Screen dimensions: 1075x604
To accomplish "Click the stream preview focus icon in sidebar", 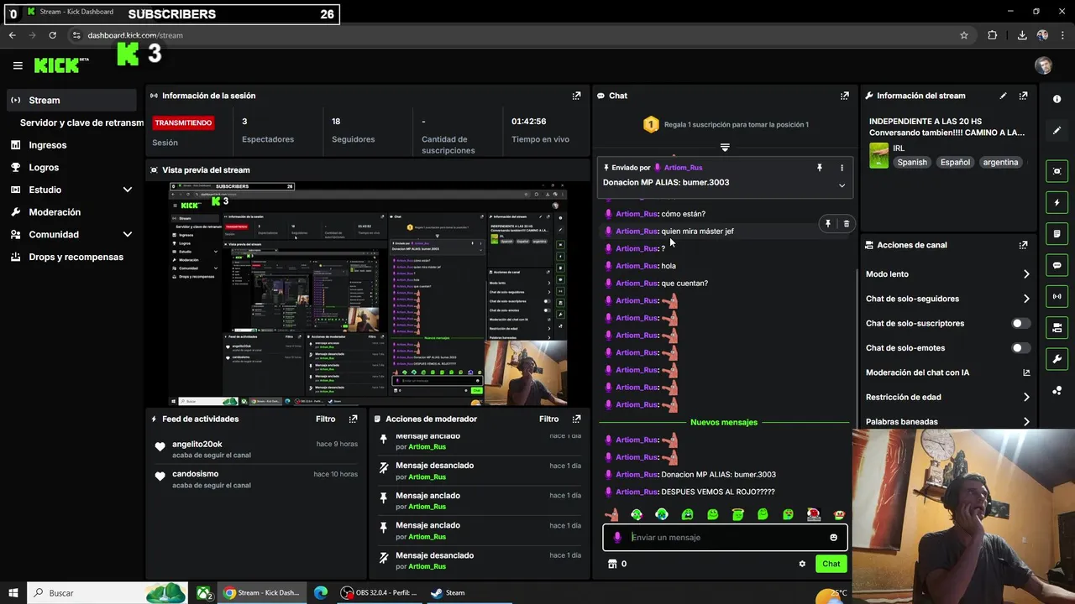I will 1057,170.
